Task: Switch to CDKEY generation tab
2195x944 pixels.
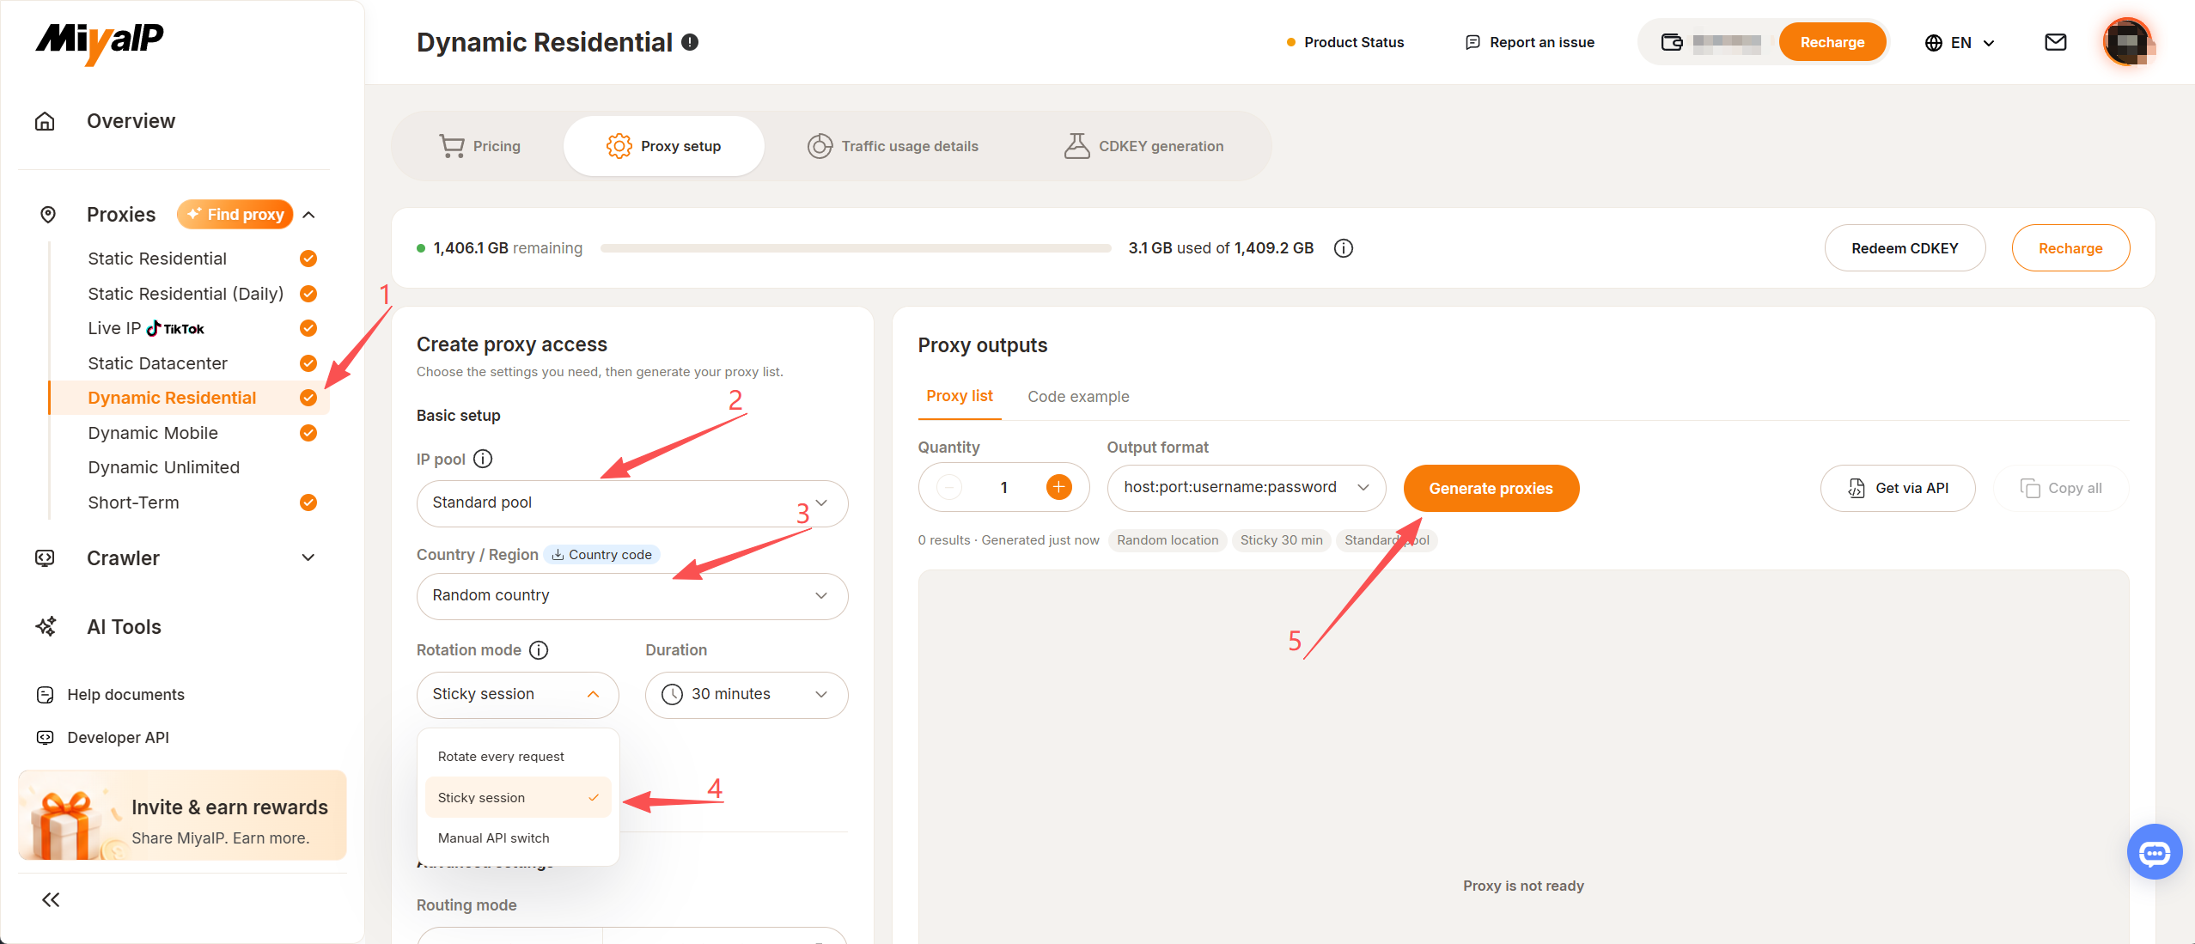Action: [x=1143, y=146]
